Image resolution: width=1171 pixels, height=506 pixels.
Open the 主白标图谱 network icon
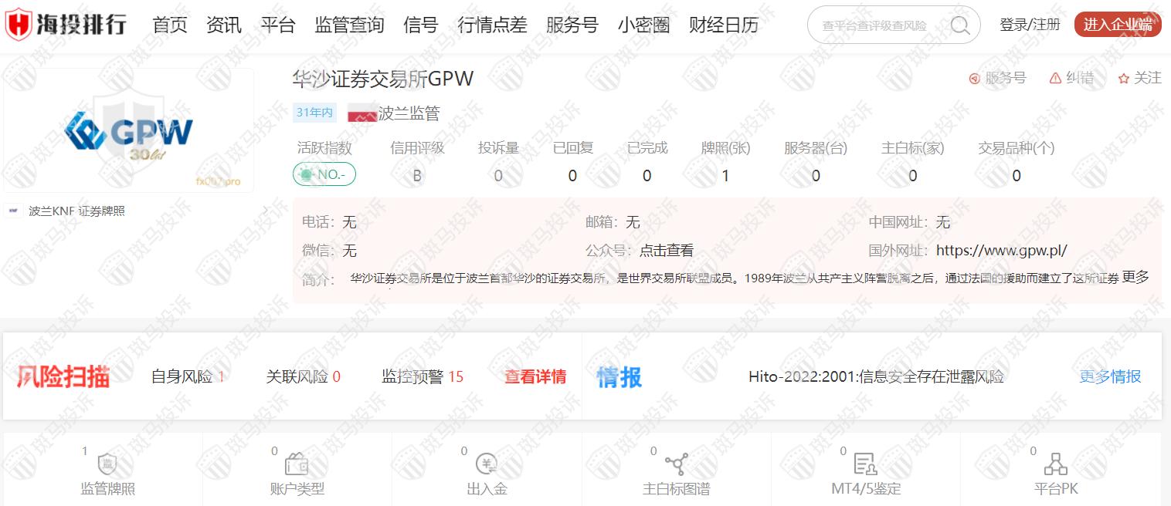coord(677,464)
